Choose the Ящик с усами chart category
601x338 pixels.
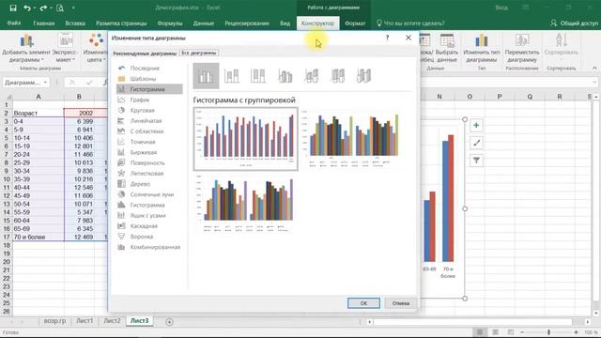tap(149, 216)
